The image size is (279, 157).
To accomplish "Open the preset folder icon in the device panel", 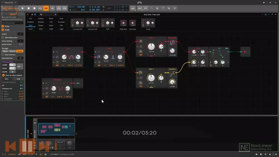I will (x=35, y=123).
